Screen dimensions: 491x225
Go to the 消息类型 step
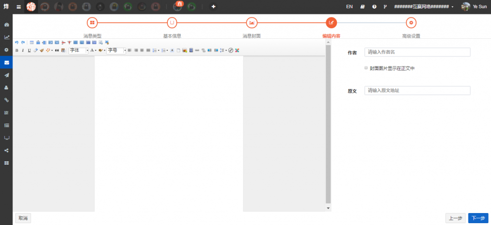[92, 22]
